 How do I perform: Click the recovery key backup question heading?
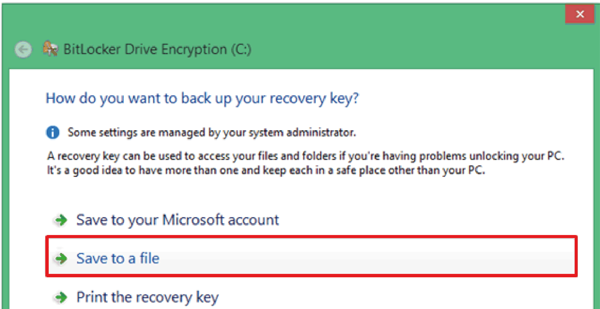tap(202, 98)
